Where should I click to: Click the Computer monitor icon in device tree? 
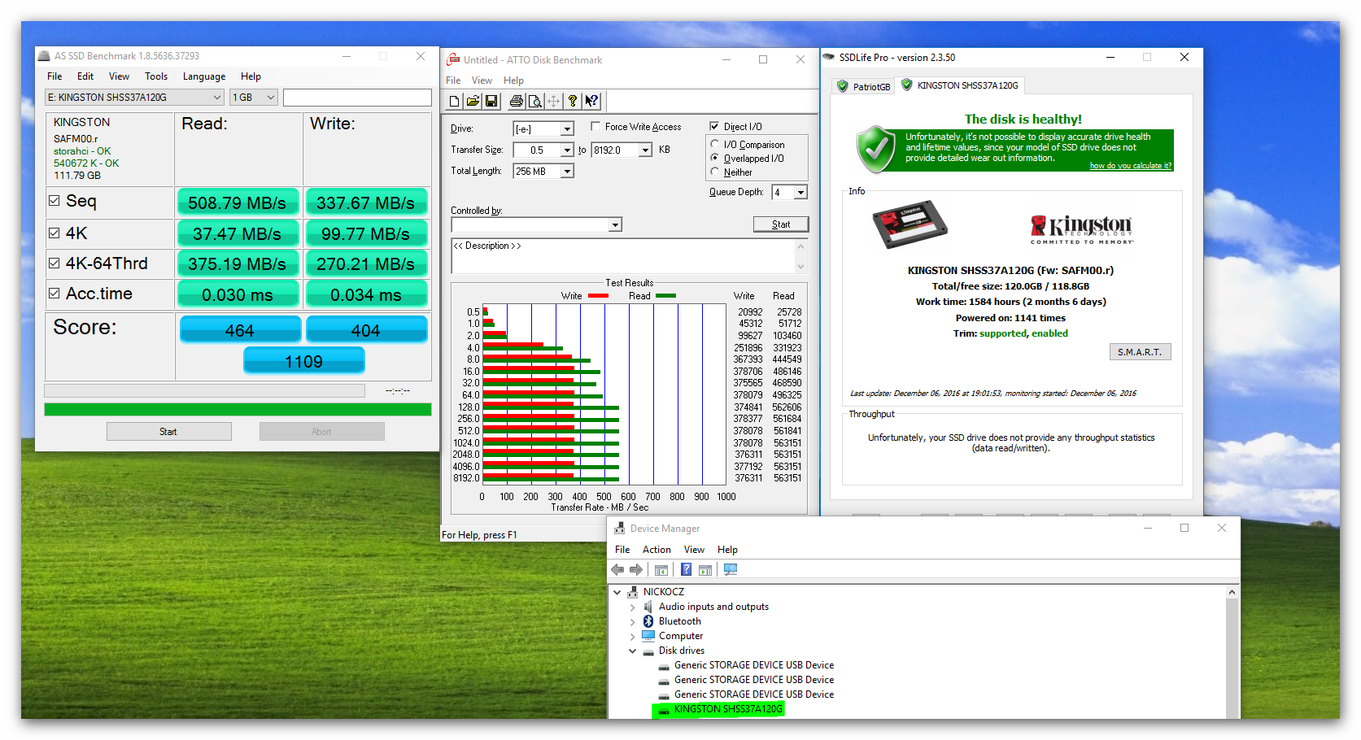click(648, 636)
